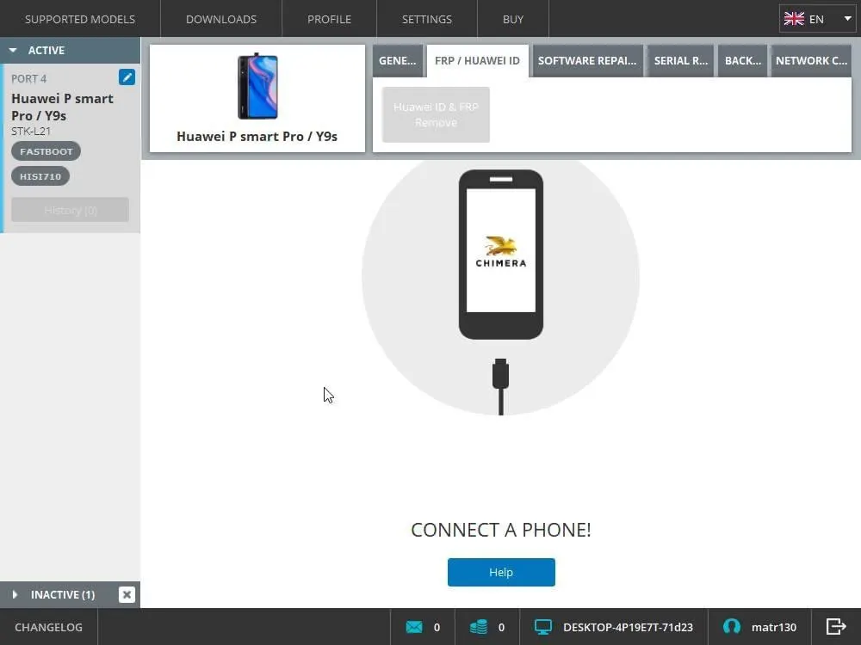Switch to the BACK... tab

click(743, 61)
